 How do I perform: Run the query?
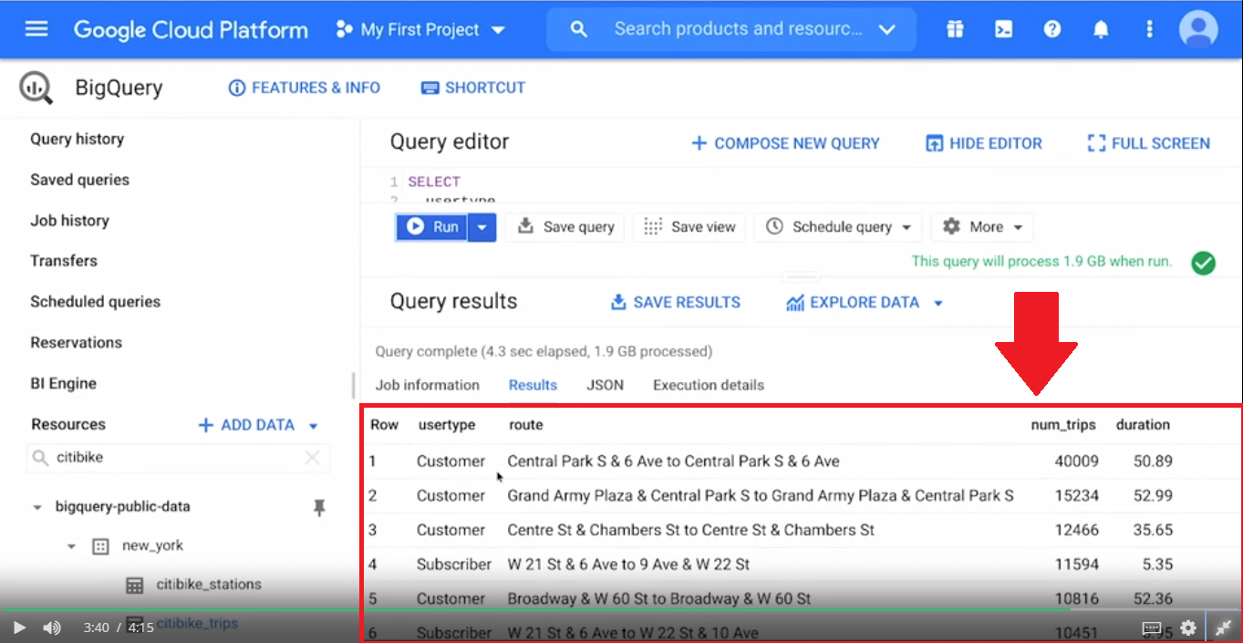pos(431,227)
